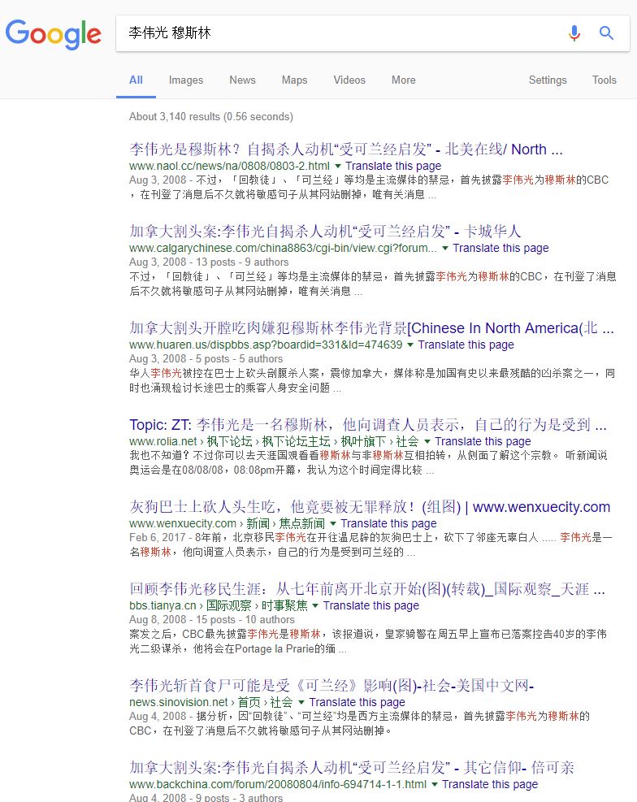The width and height of the screenshot is (637, 802).
Task: Click Translate this page for sinovision result
Action: tap(357, 702)
